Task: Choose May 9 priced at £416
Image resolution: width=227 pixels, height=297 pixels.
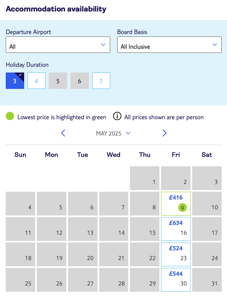Action: point(176,204)
